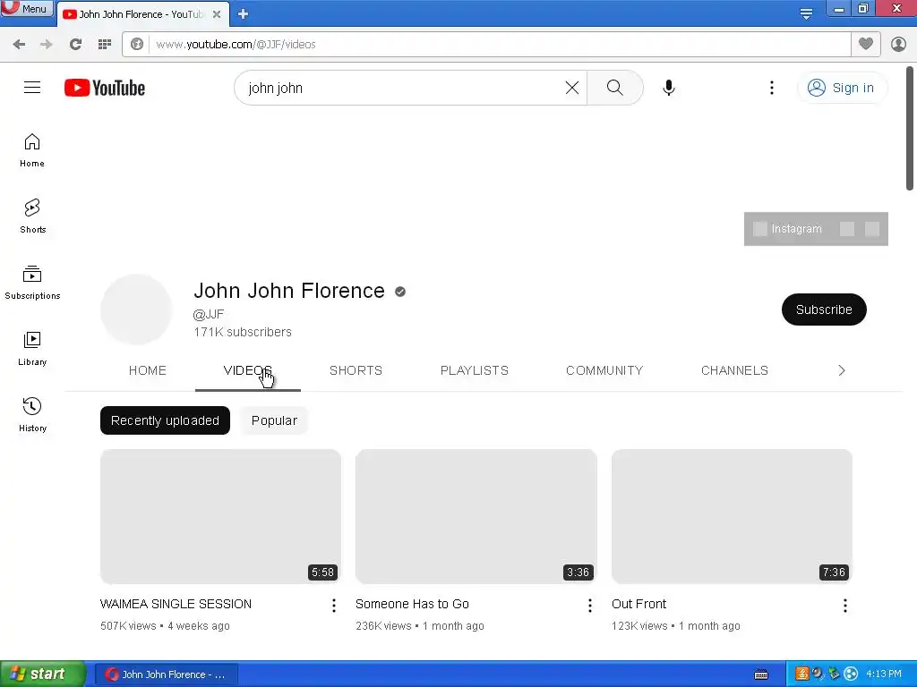This screenshot has width=917, height=687.
Task: Switch to the COMMUNITY channel tab
Action: 604,370
